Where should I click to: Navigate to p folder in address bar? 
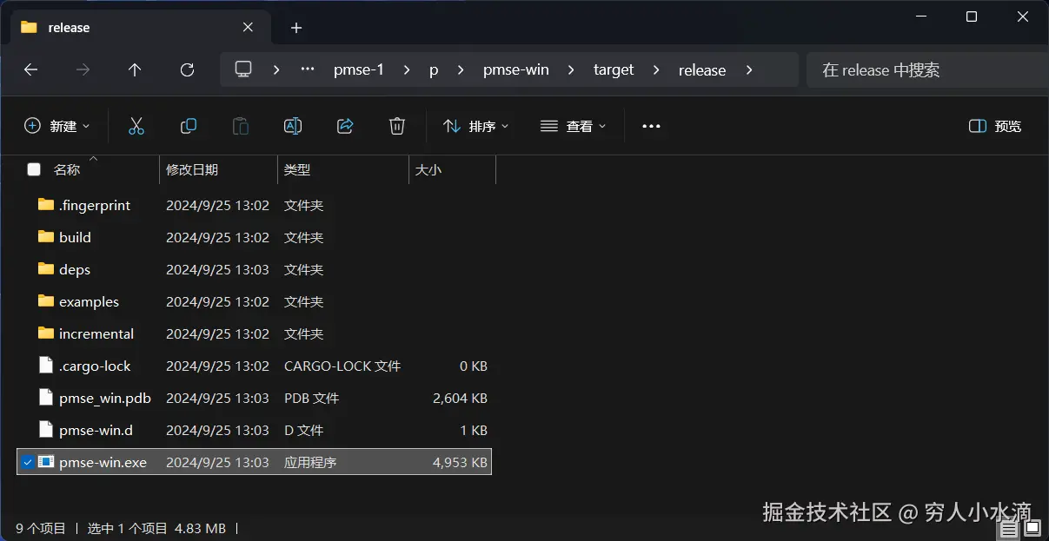[434, 70]
